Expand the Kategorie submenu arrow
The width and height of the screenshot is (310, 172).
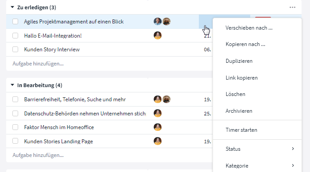click(x=293, y=165)
